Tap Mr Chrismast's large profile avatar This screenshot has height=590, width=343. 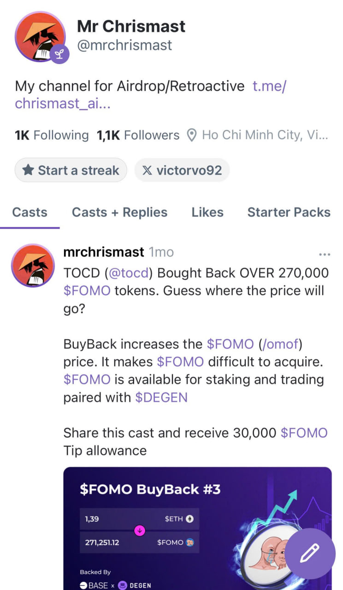[40, 37]
